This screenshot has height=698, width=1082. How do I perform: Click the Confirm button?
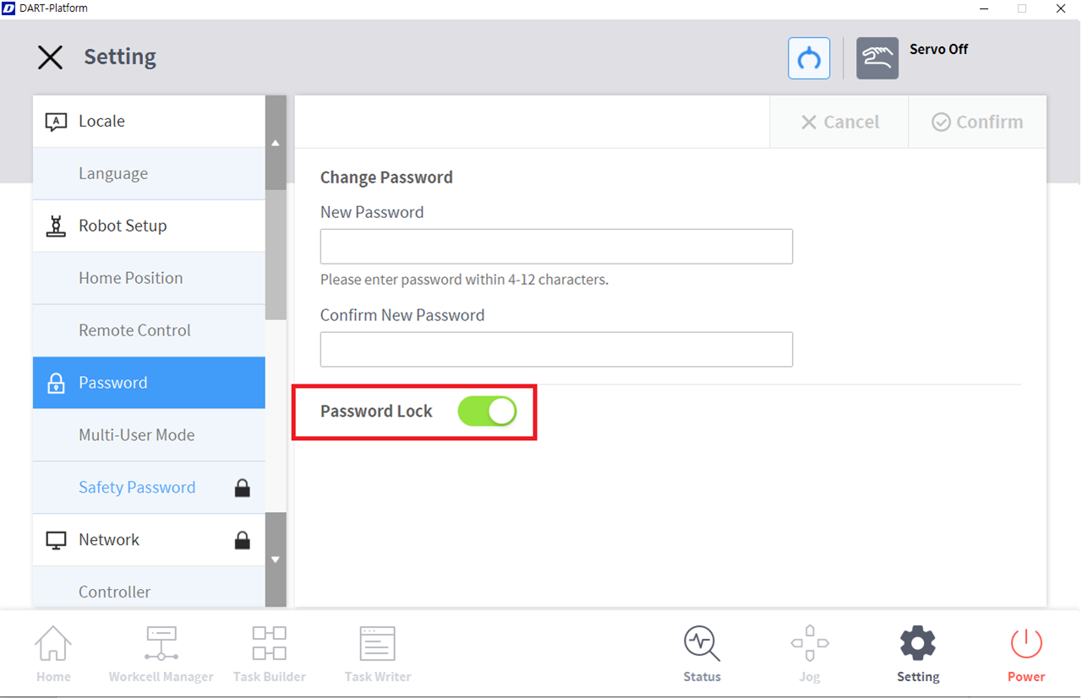pyautogui.click(x=977, y=123)
